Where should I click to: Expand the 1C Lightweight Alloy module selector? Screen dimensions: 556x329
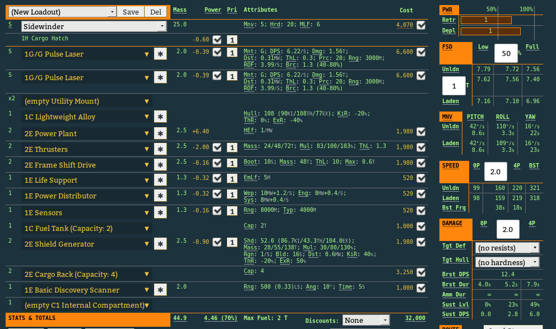[87, 117]
